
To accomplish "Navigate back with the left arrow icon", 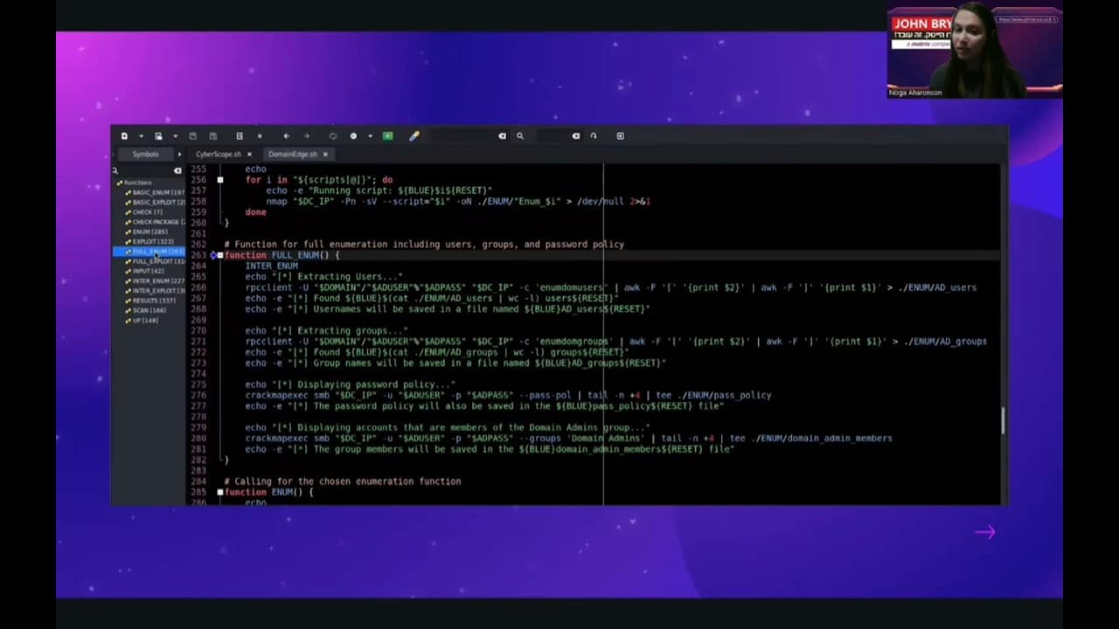I will pos(286,136).
